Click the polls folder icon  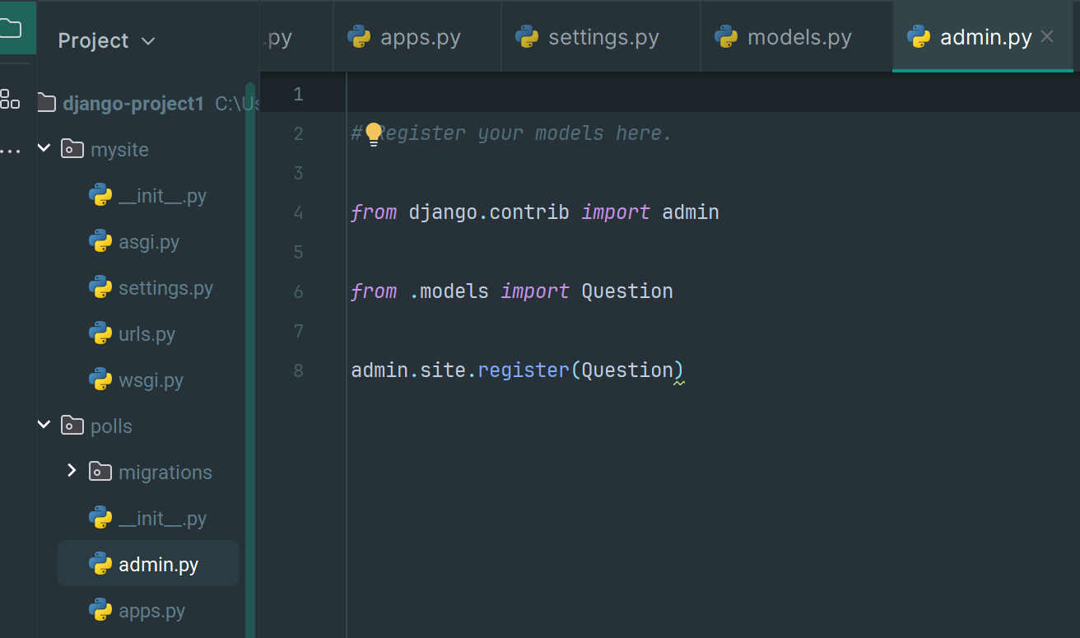[73, 426]
